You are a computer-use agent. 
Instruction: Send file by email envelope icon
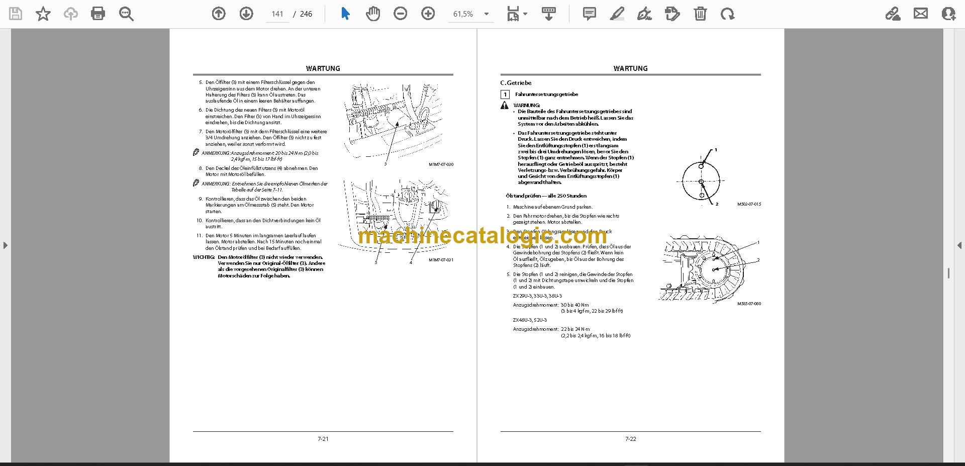921,14
